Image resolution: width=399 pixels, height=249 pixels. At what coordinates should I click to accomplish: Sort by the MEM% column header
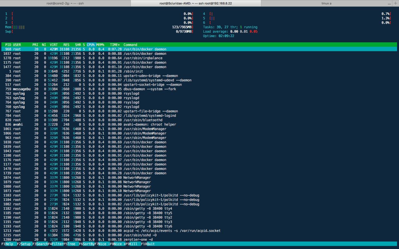pyautogui.click(x=100, y=45)
